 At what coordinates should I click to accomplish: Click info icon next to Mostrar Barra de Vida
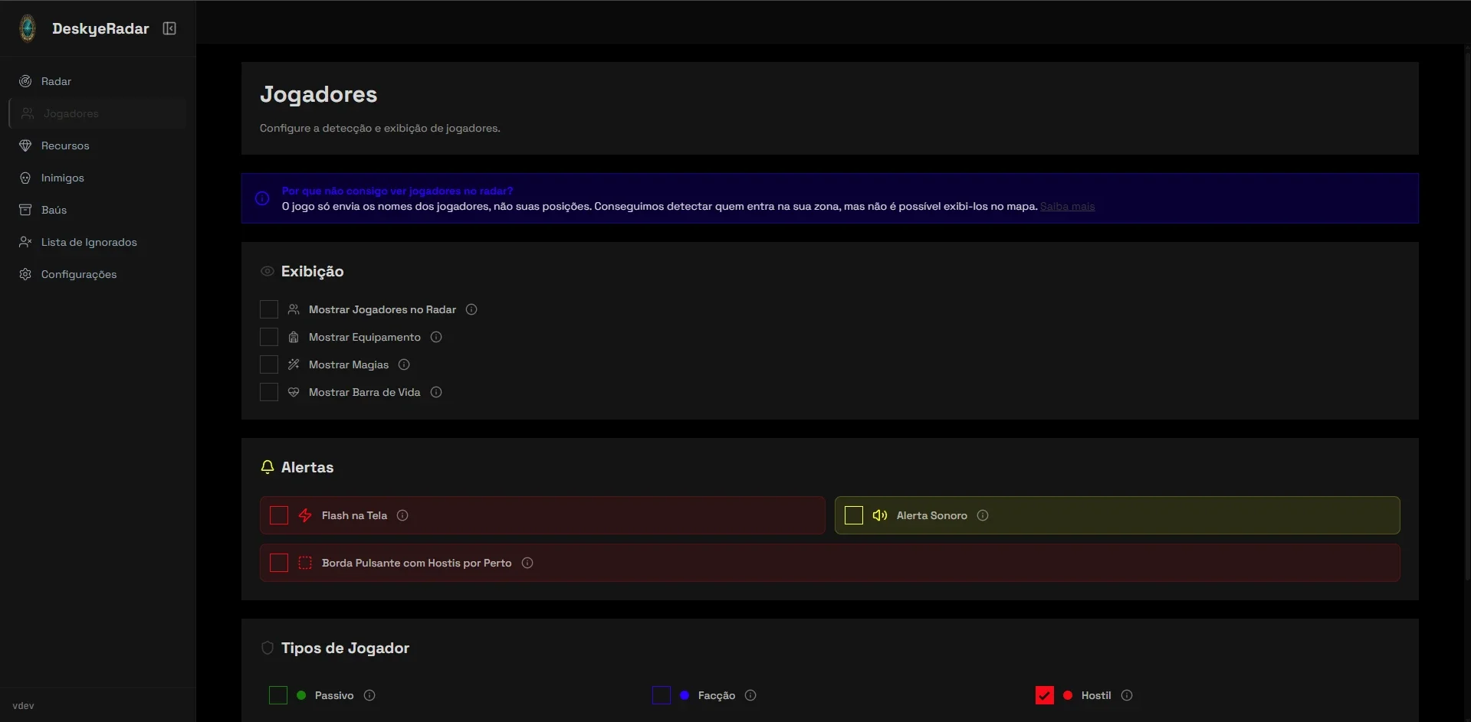[436, 392]
